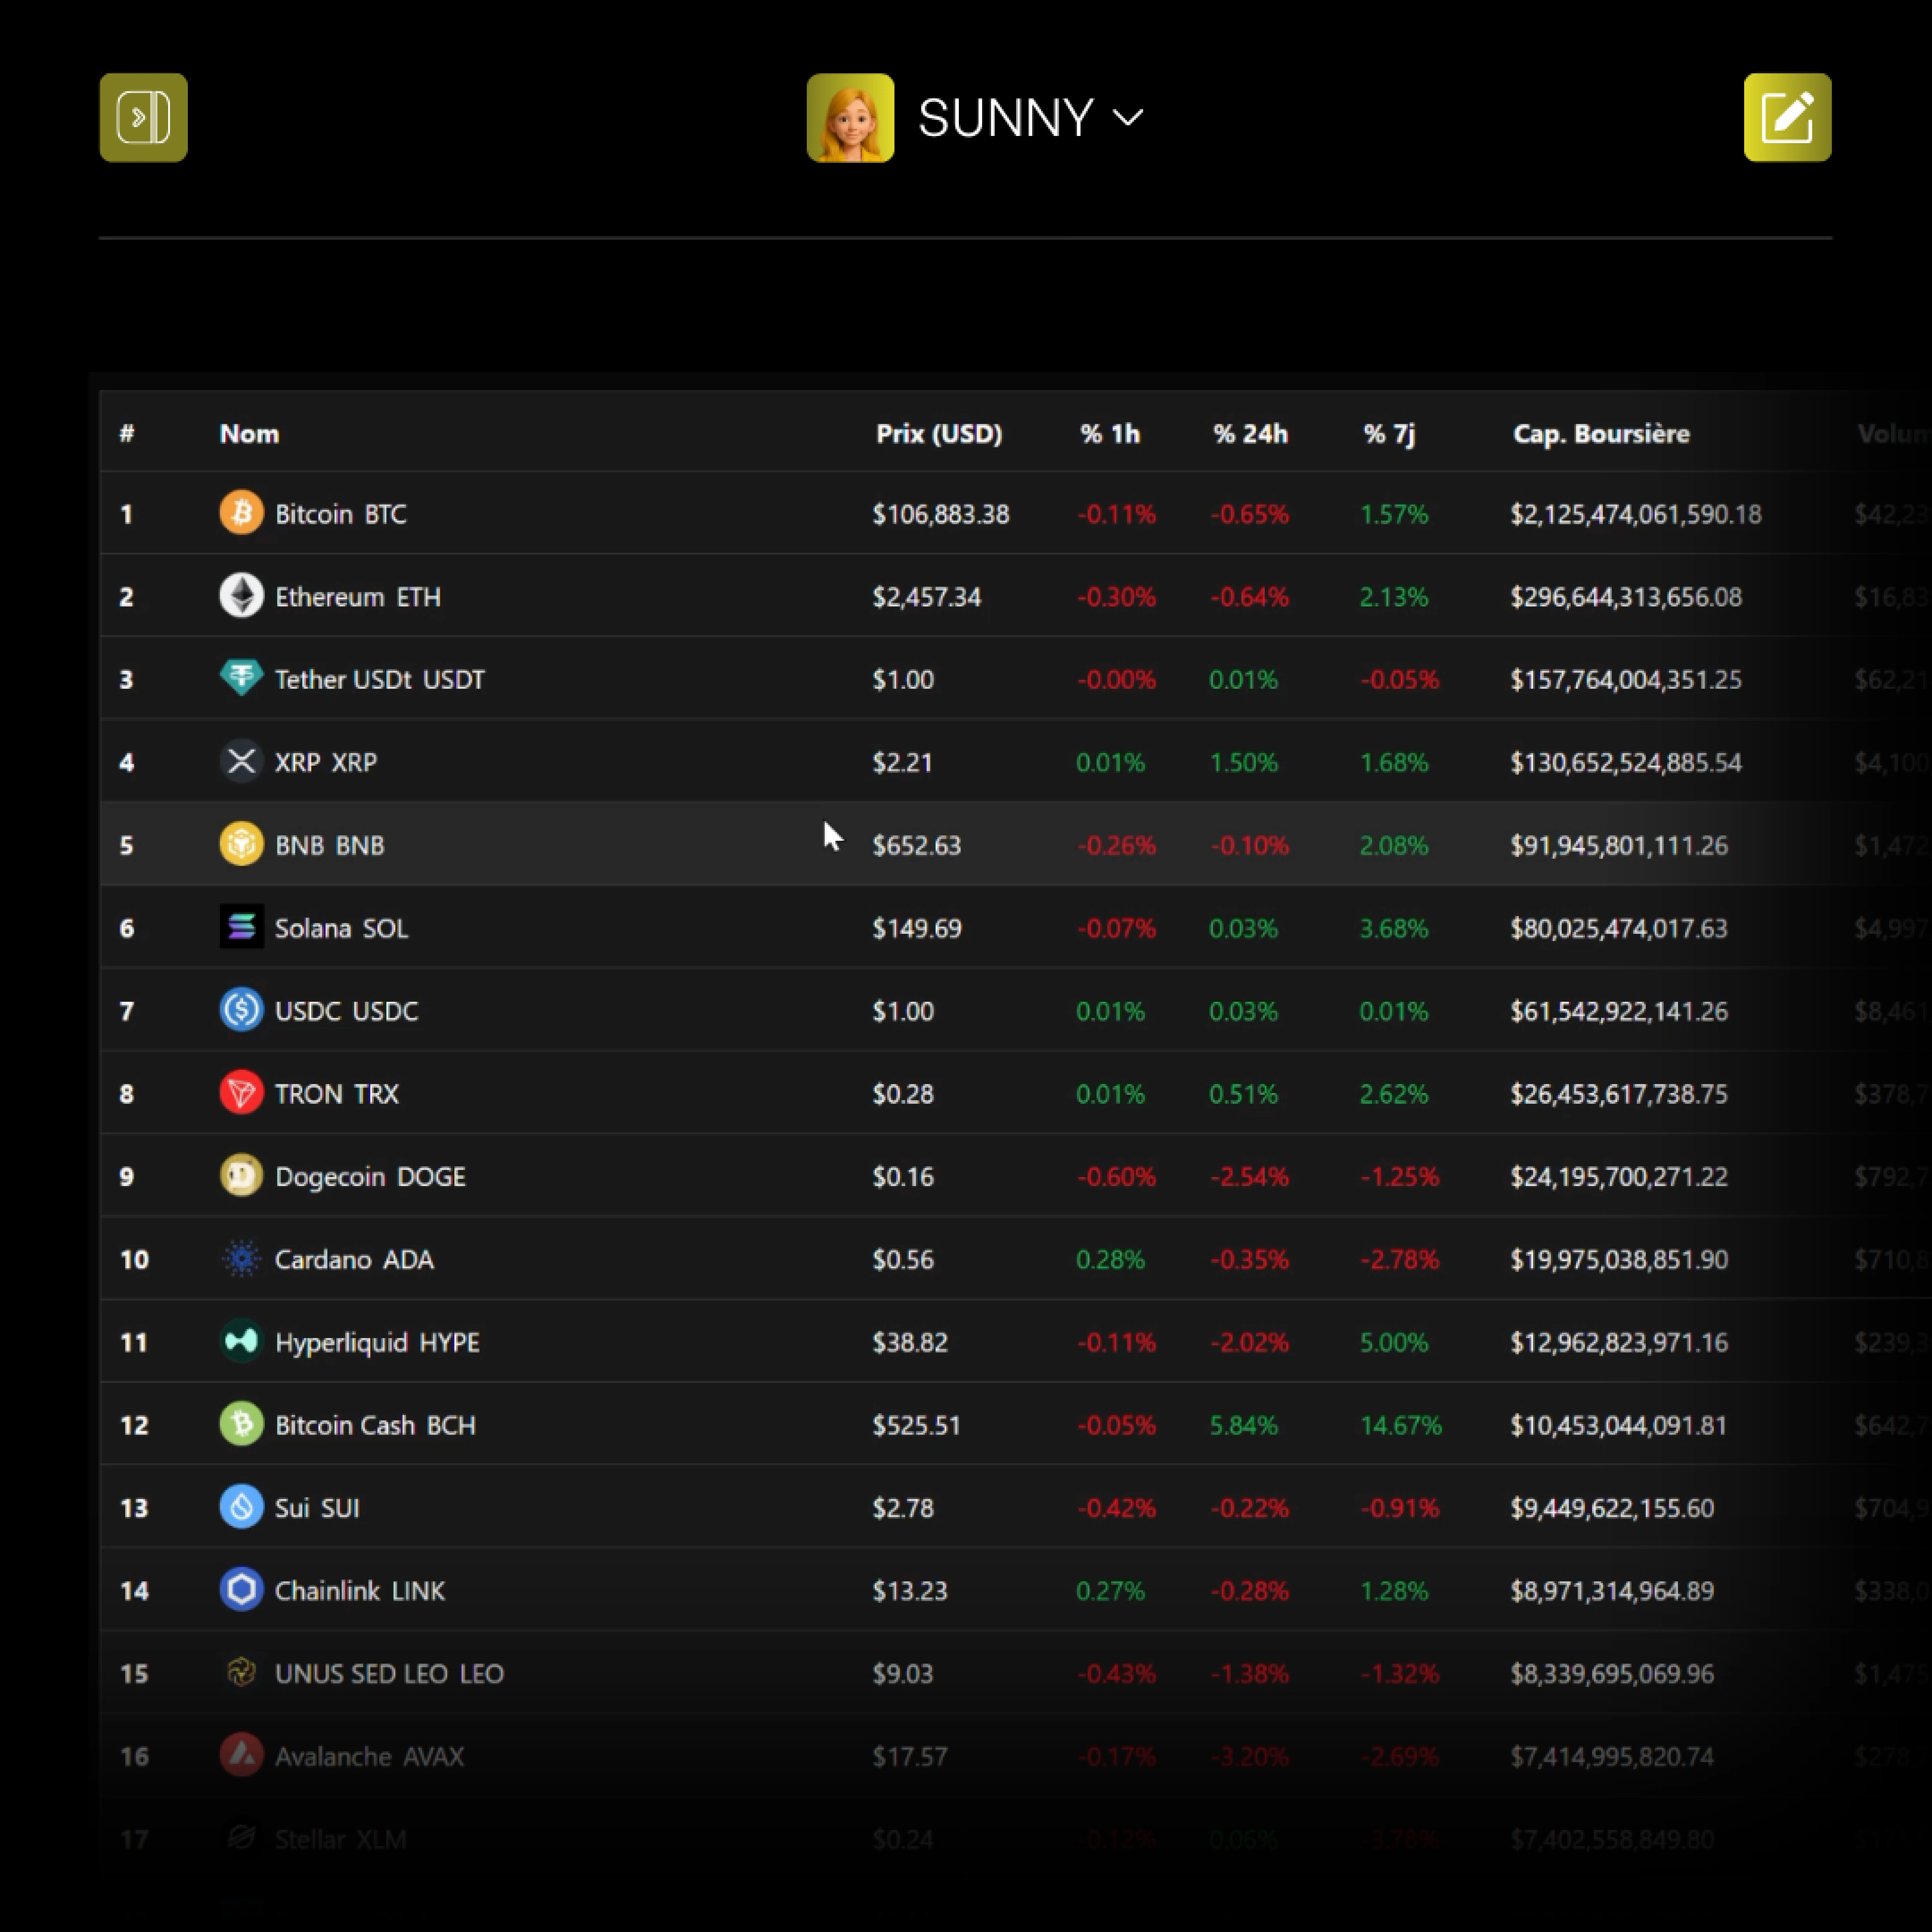Click Bitcoin Cash price $525.51
1932x1932 pixels.
pos(917,1425)
